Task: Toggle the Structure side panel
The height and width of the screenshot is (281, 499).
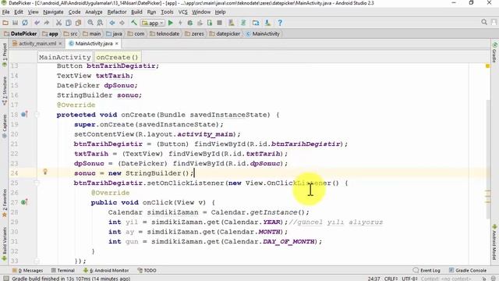Action: [x=4, y=91]
